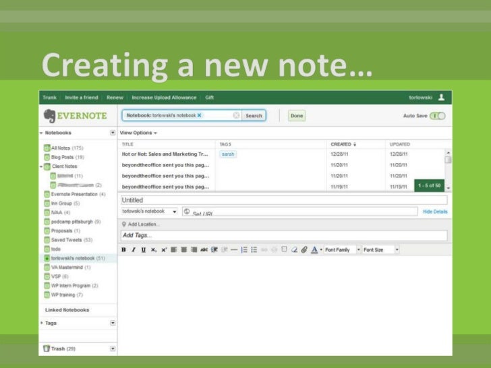Apply strikethrough (ABC) formatting
491x368 pixels.
[x=204, y=249]
